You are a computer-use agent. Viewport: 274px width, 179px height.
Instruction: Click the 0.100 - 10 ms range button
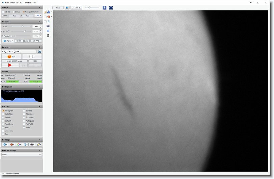coord(22,41)
